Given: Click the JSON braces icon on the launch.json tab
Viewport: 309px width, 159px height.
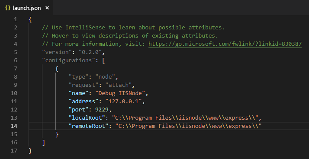Looking at the screenshot, I should click(x=8, y=8).
